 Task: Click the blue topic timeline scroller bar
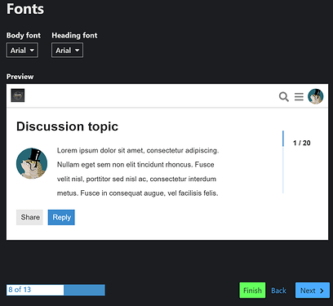pyautogui.click(x=283, y=139)
